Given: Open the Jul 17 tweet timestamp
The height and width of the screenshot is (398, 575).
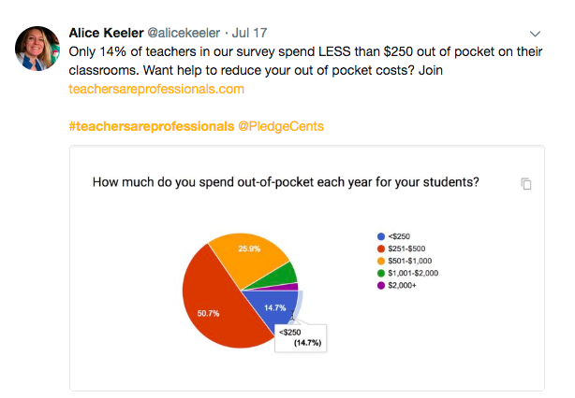Looking at the screenshot, I should point(249,33).
